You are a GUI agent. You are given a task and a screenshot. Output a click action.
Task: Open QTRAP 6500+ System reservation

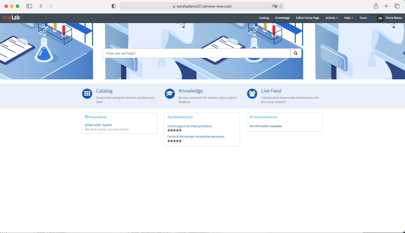coord(98,125)
